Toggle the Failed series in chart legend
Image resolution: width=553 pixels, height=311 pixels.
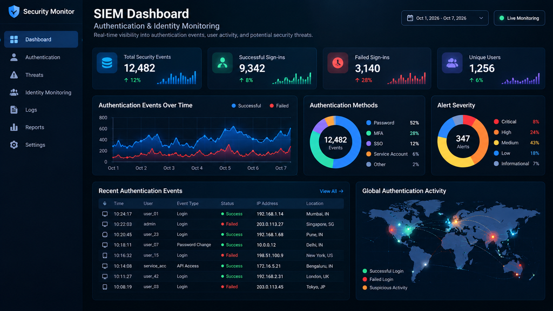click(x=279, y=105)
